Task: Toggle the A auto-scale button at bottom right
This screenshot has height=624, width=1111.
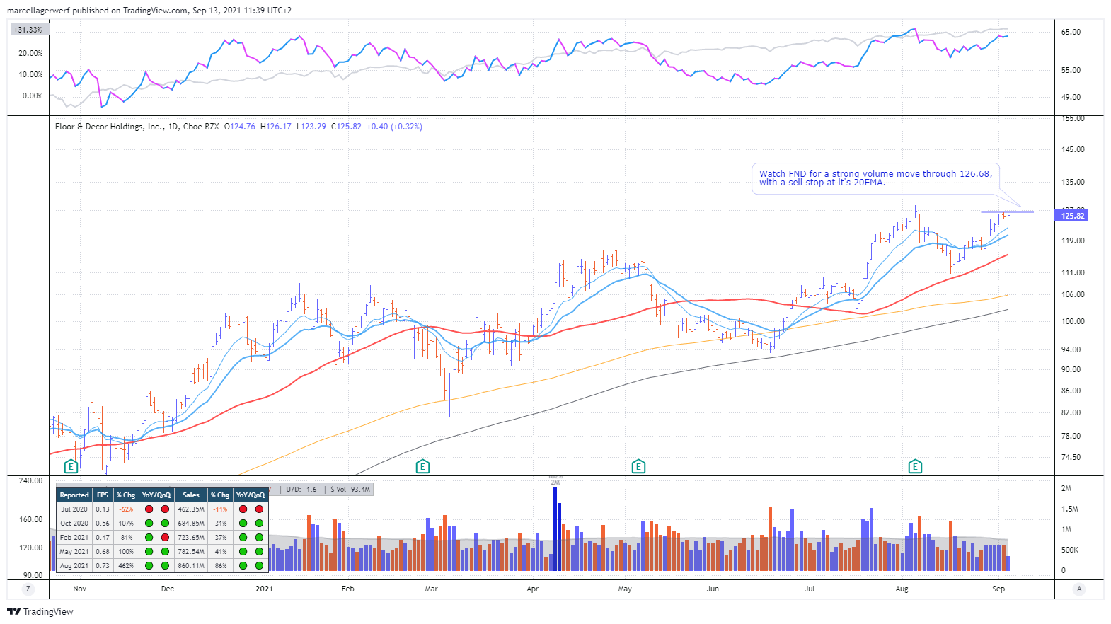Action: click(x=1079, y=589)
